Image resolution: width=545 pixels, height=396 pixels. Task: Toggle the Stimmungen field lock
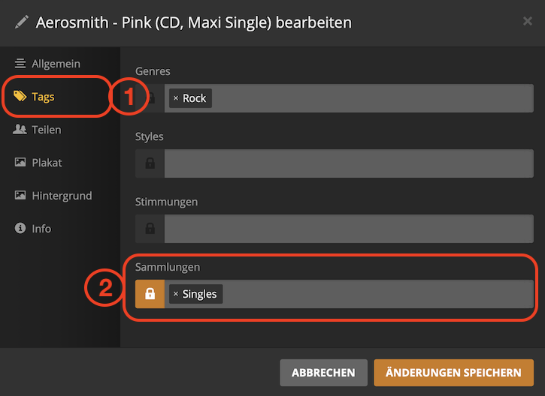[150, 229]
